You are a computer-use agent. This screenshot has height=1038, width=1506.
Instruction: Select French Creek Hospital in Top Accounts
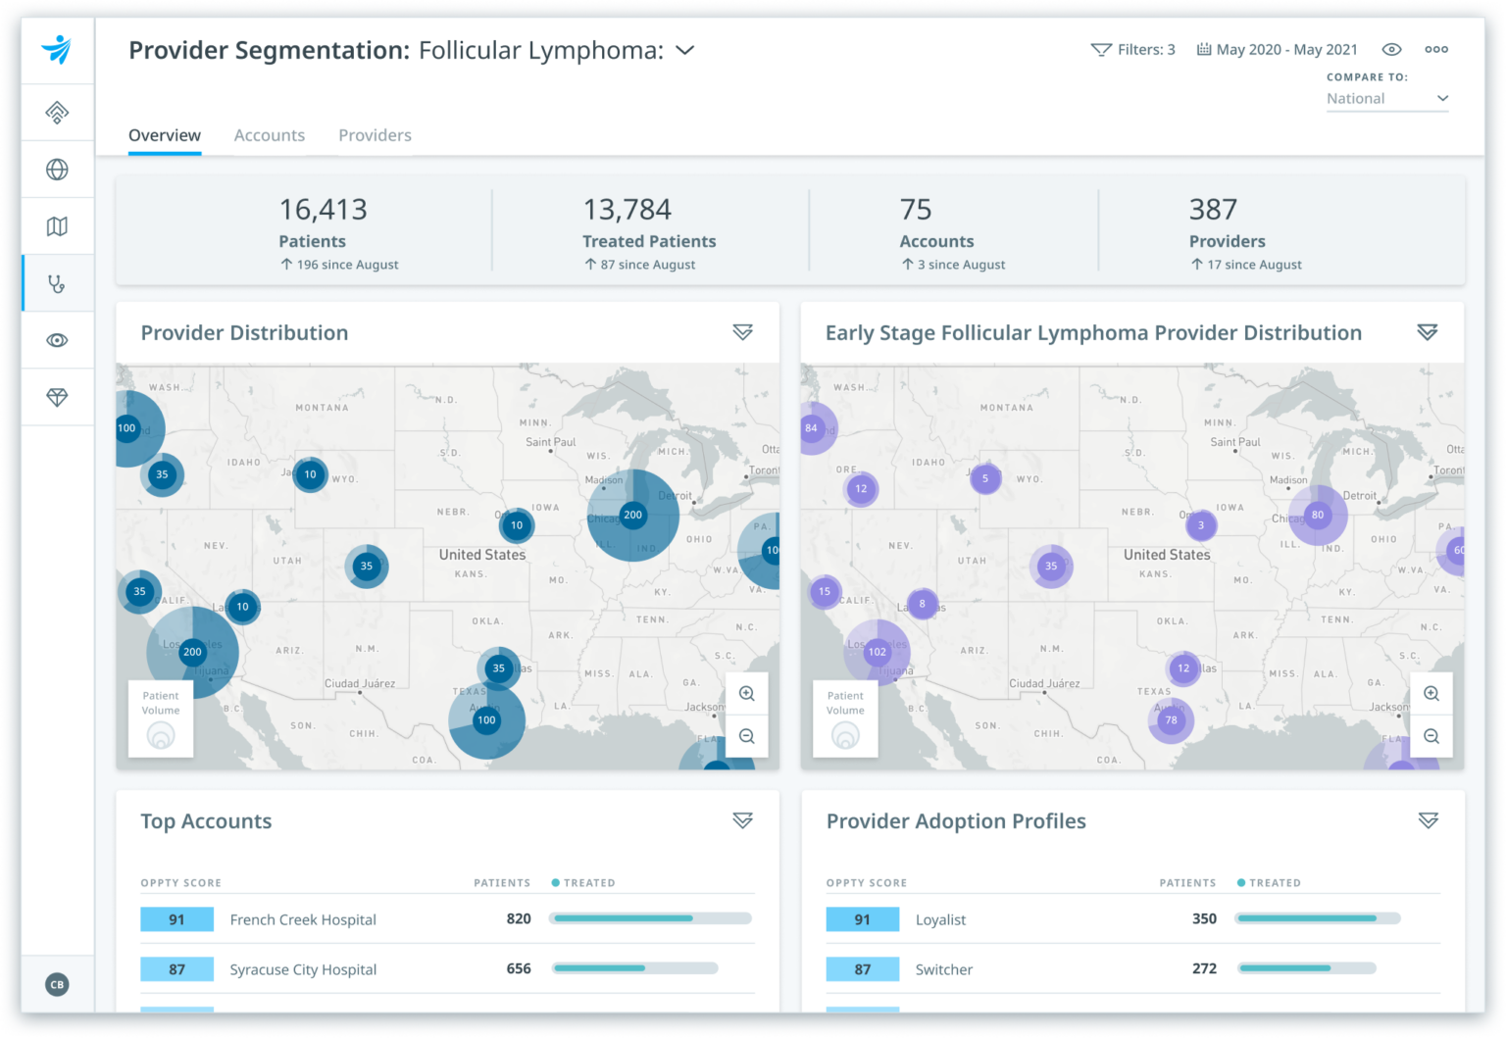[x=303, y=919]
